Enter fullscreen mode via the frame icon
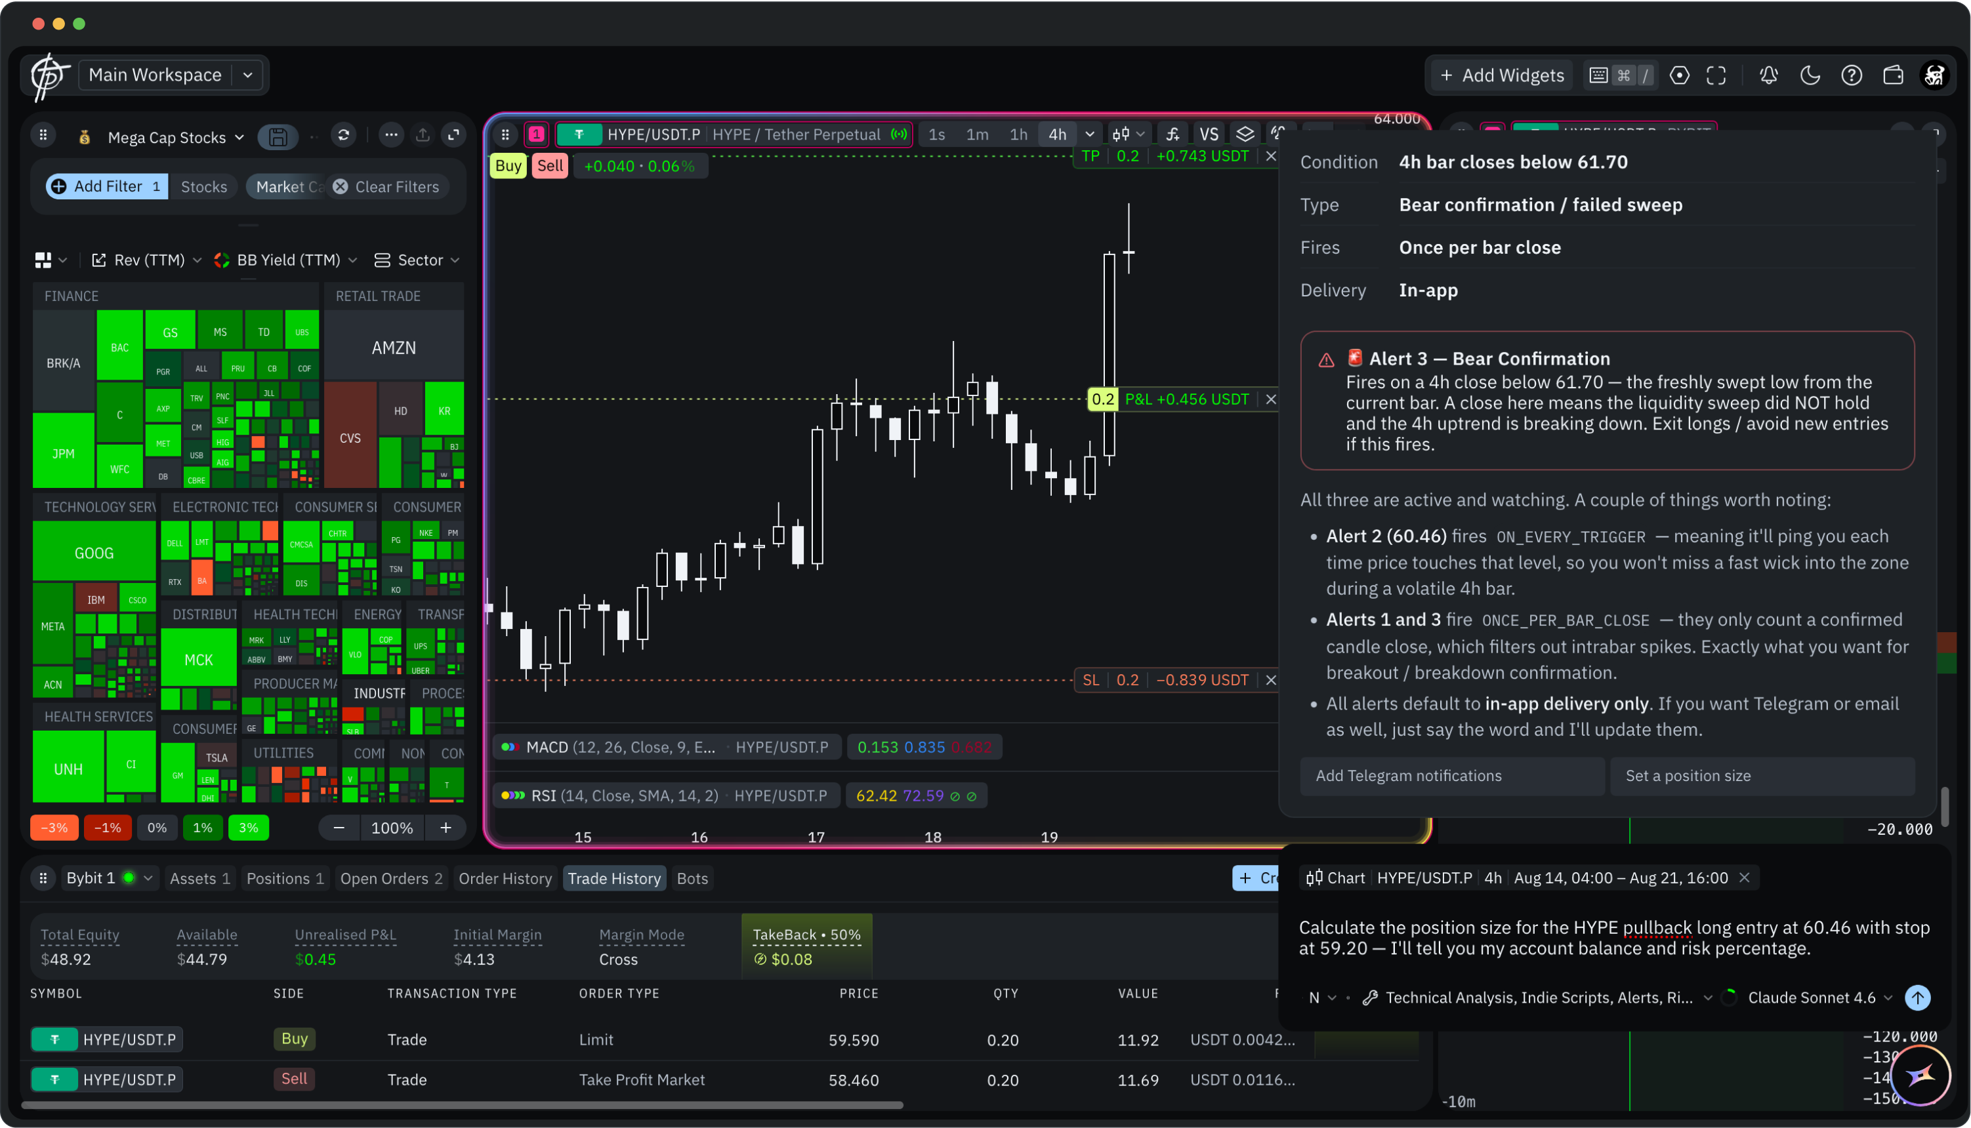1971x1128 pixels. click(x=1716, y=75)
